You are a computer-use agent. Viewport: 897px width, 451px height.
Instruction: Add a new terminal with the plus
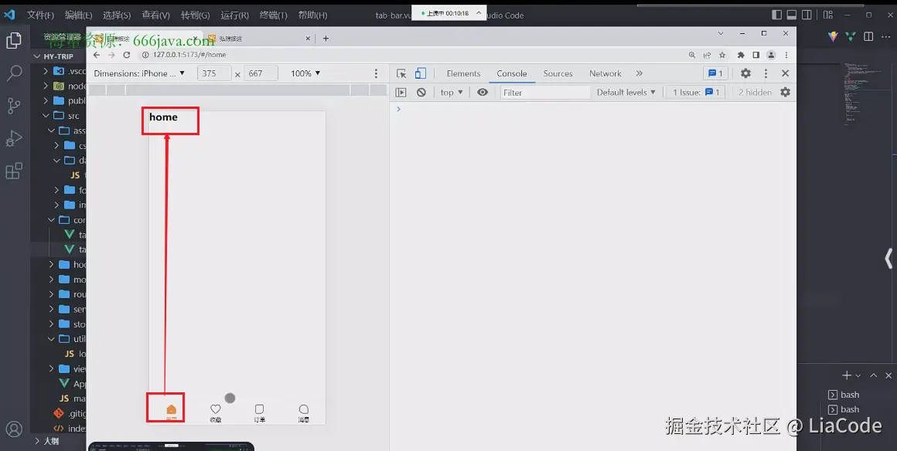(847, 375)
